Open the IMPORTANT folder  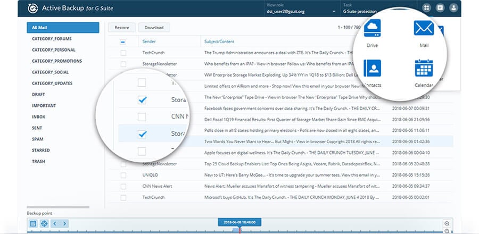tap(44, 105)
